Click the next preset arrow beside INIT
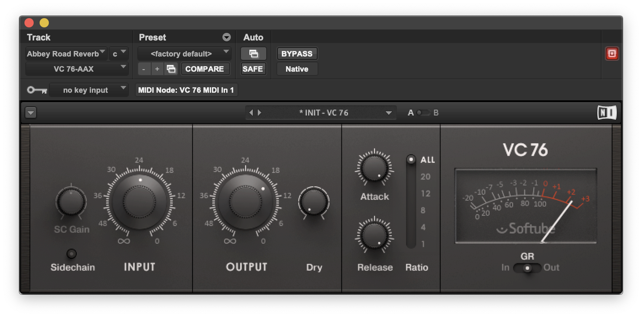 pyautogui.click(x=260, y=113)
